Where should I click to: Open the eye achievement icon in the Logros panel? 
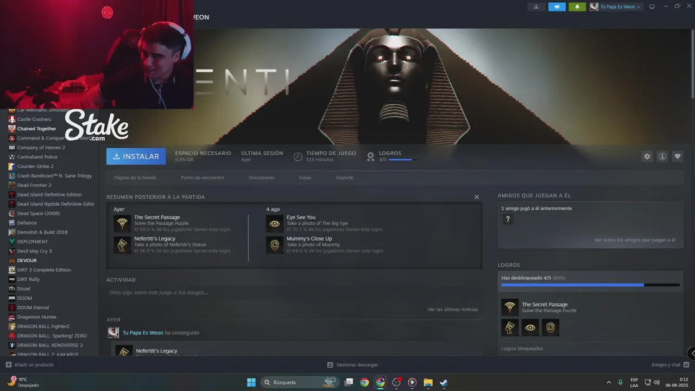click(530, 327)
